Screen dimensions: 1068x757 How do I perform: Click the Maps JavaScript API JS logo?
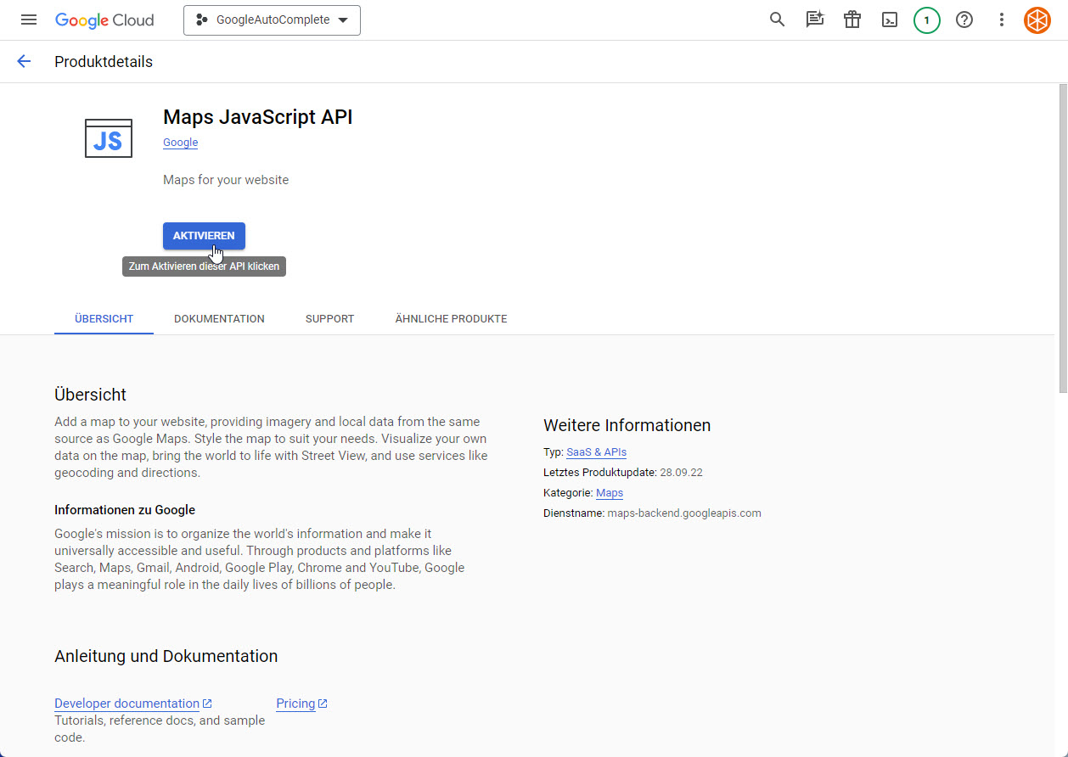[109, 138]
